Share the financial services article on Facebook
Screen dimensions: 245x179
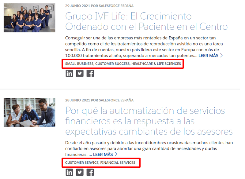tap(90, 172)
